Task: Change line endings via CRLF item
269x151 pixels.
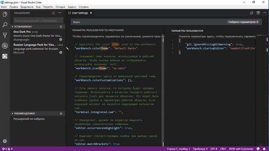Action: coord(223,149)
